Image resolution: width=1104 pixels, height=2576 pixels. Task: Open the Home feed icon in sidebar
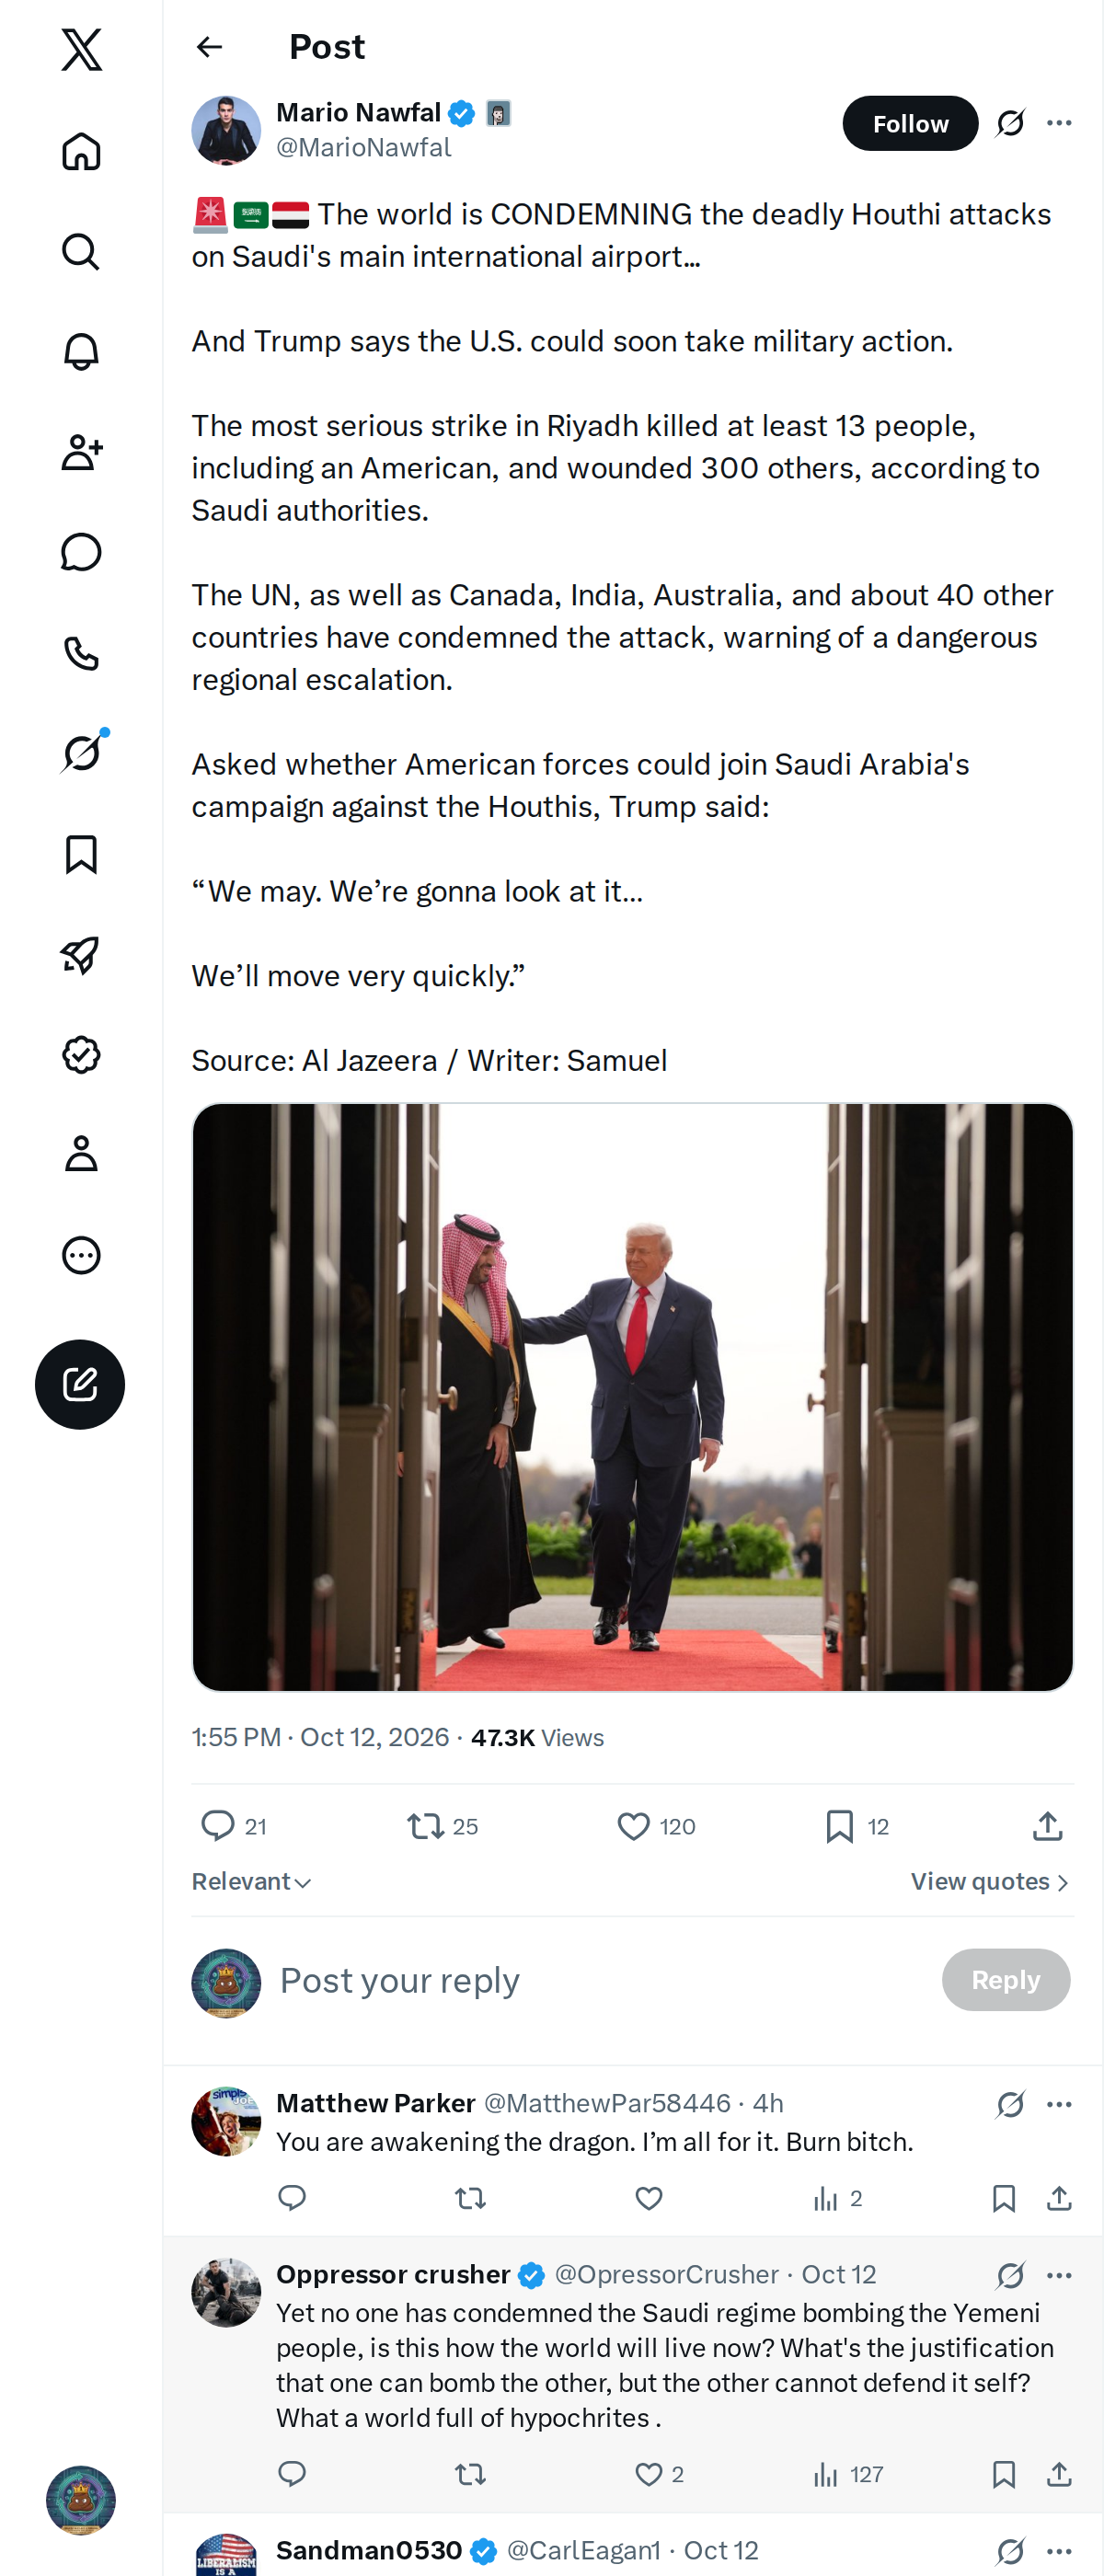[81, 152]
